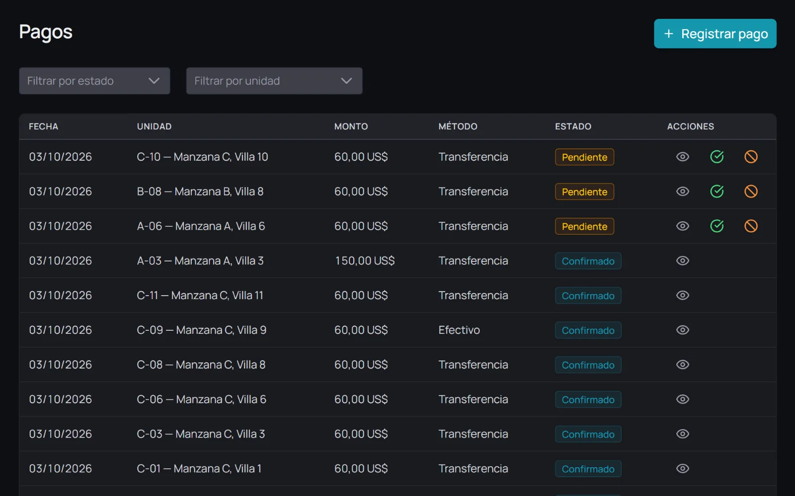
Task: Click the UNIDAD column header
Action: [x=154, y=126]
